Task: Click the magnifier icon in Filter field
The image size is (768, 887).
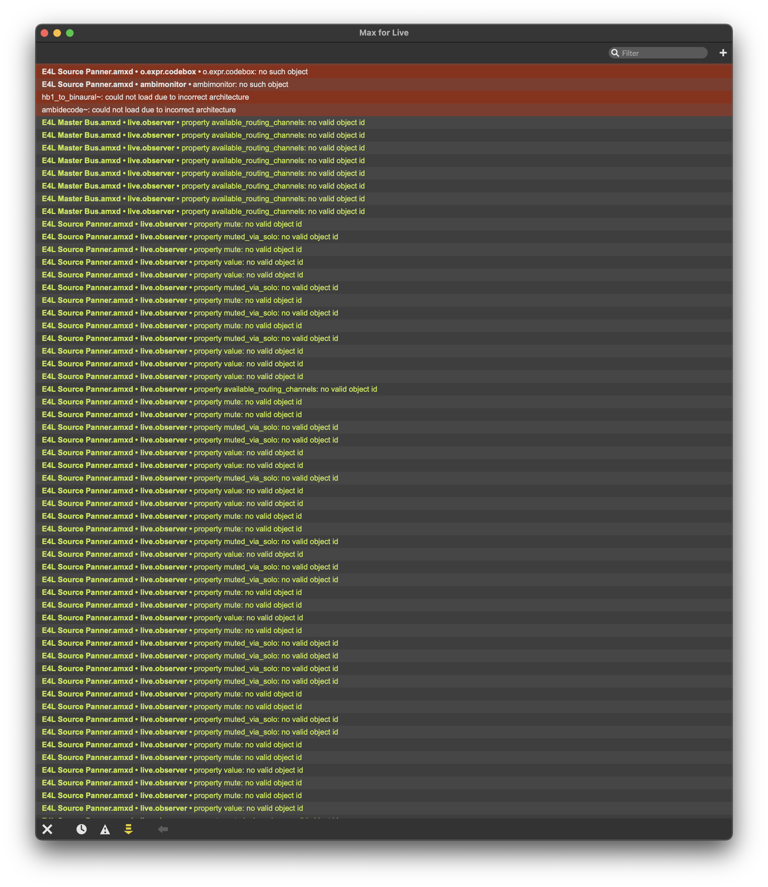Action: [615, 53]
